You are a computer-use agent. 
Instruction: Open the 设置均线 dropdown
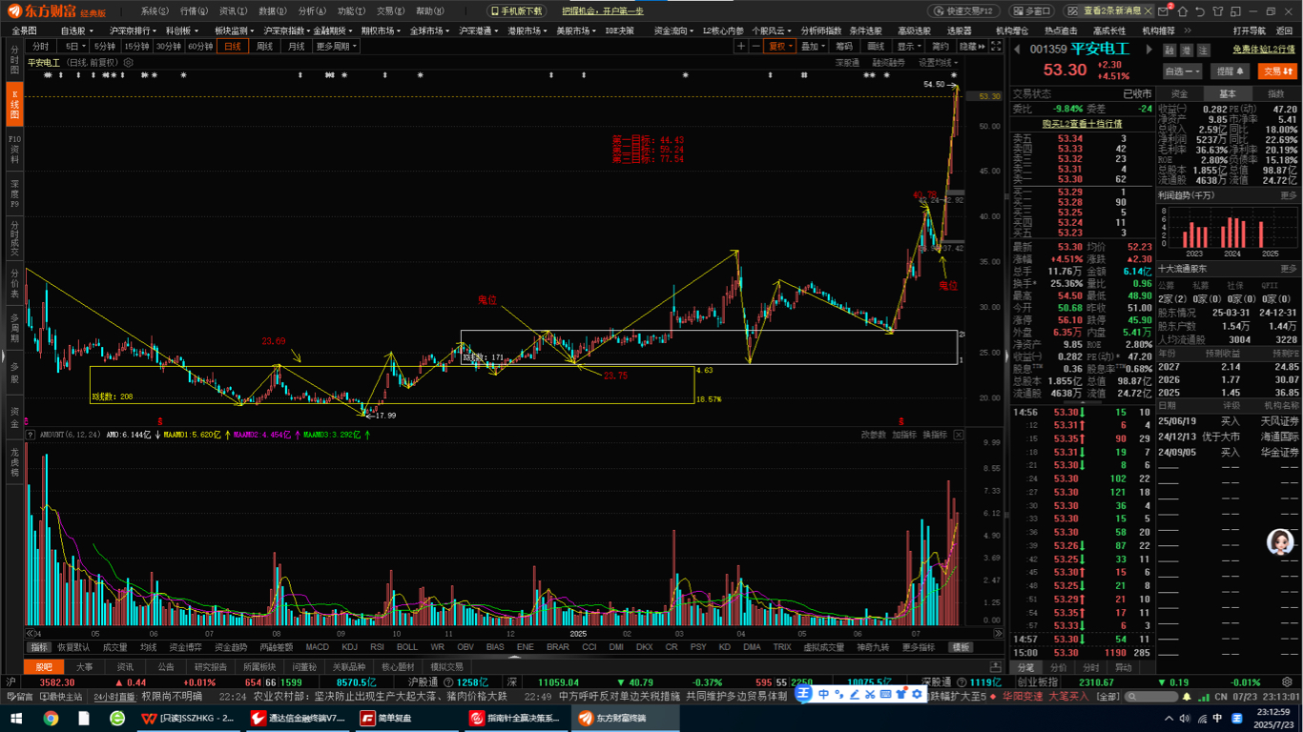(x=939, y=63)
